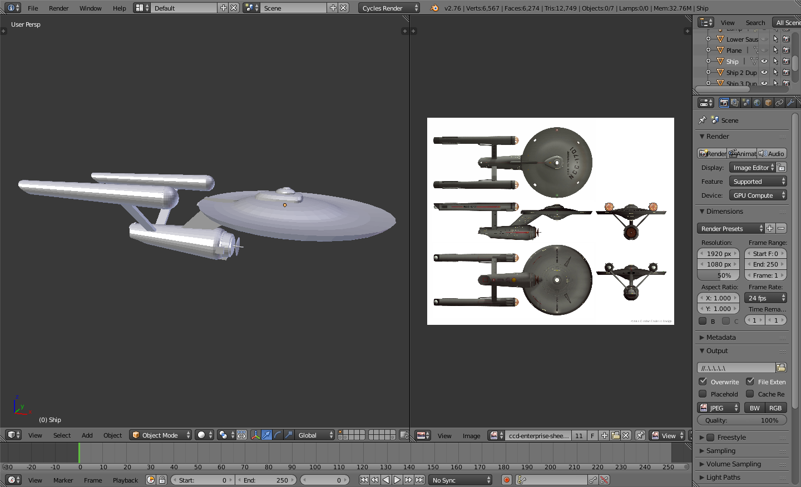Image resolution: width=801 pixels, height=487 pixels.
Task: Expand the Ship tree item in outliner
Action: tap(708, 61)
